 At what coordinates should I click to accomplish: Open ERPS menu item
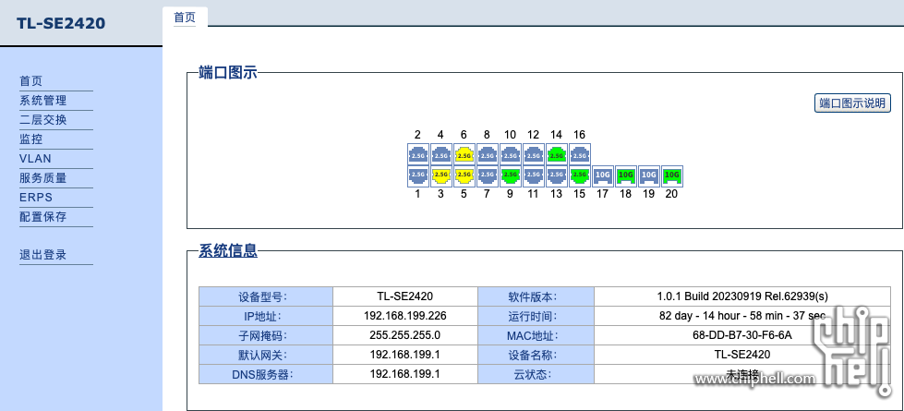36,197
